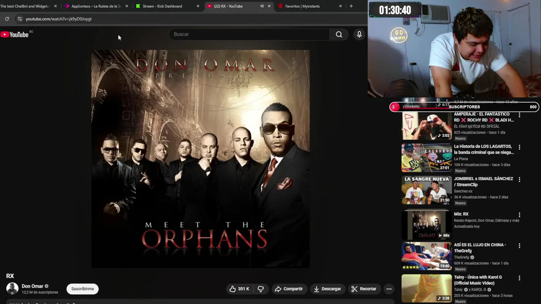541x304 pixels.
Task: Open La Historia de LOS LAGARTOS title
Action: (484, 149)
